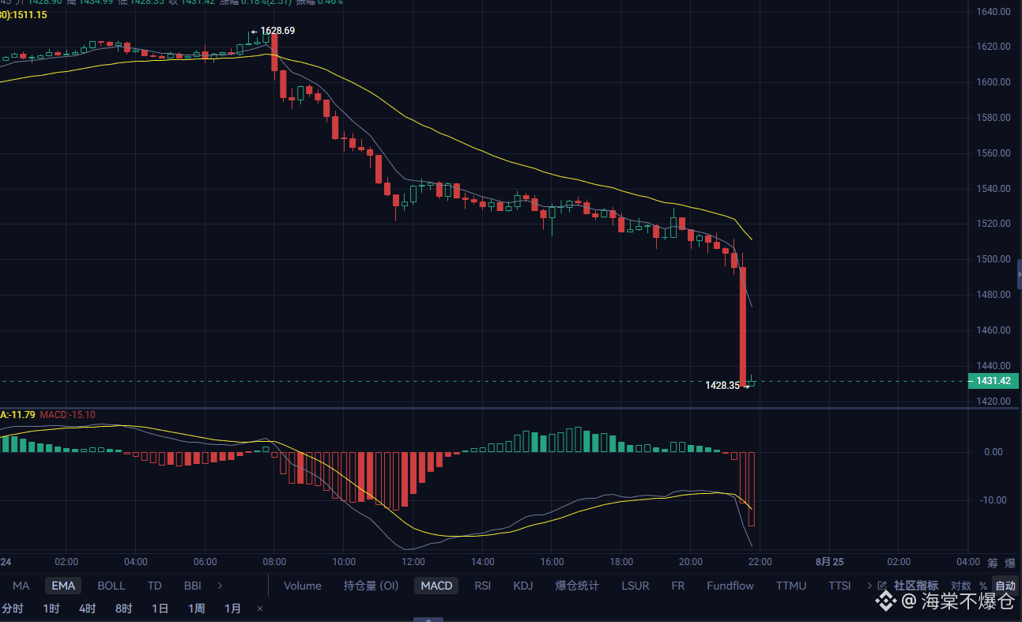Switch sub-chart to KDJ

coord(522,586)
